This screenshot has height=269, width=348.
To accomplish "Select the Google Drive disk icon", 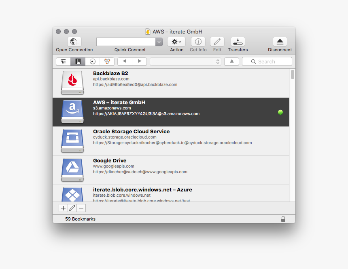I will point(72,170).
